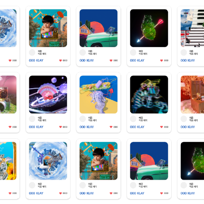204x204 pixels.
Task: Open the seashell planet artwork thumbnail
Action: (x=48, y=94)
